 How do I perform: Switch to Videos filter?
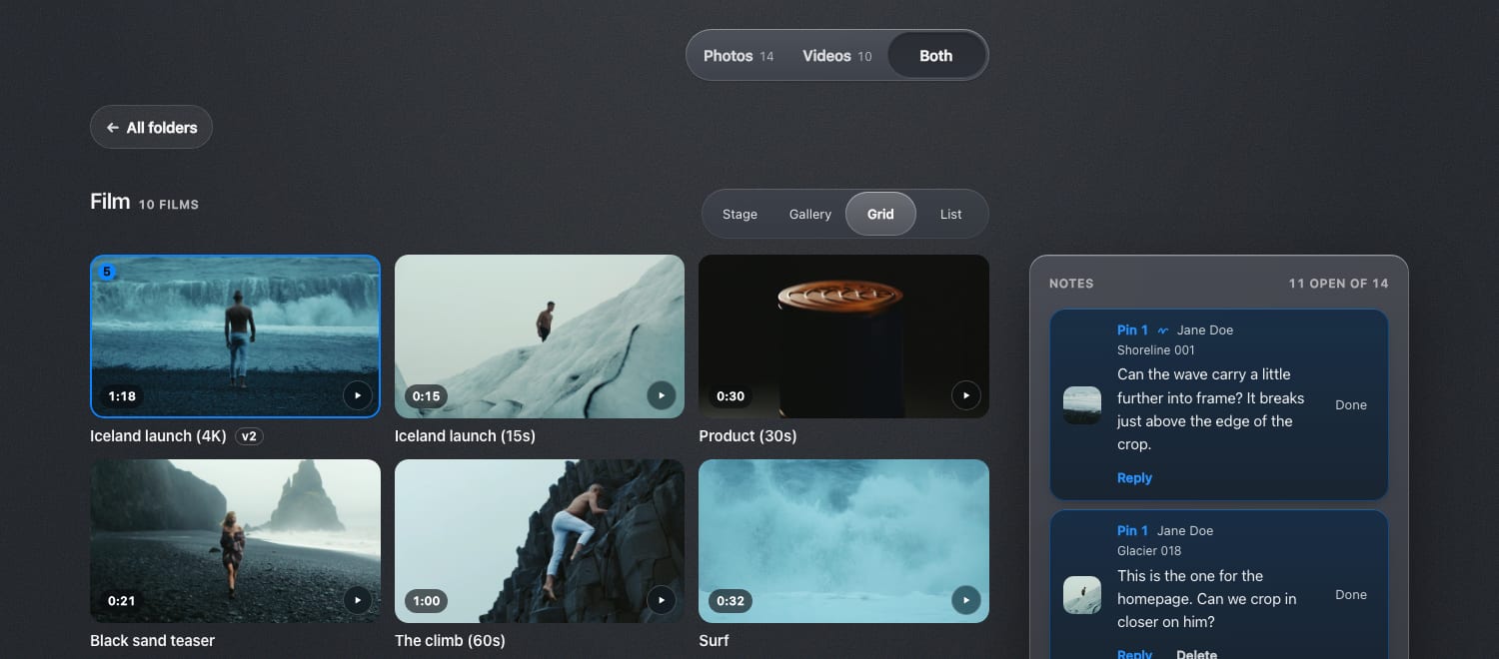(837, 56)
